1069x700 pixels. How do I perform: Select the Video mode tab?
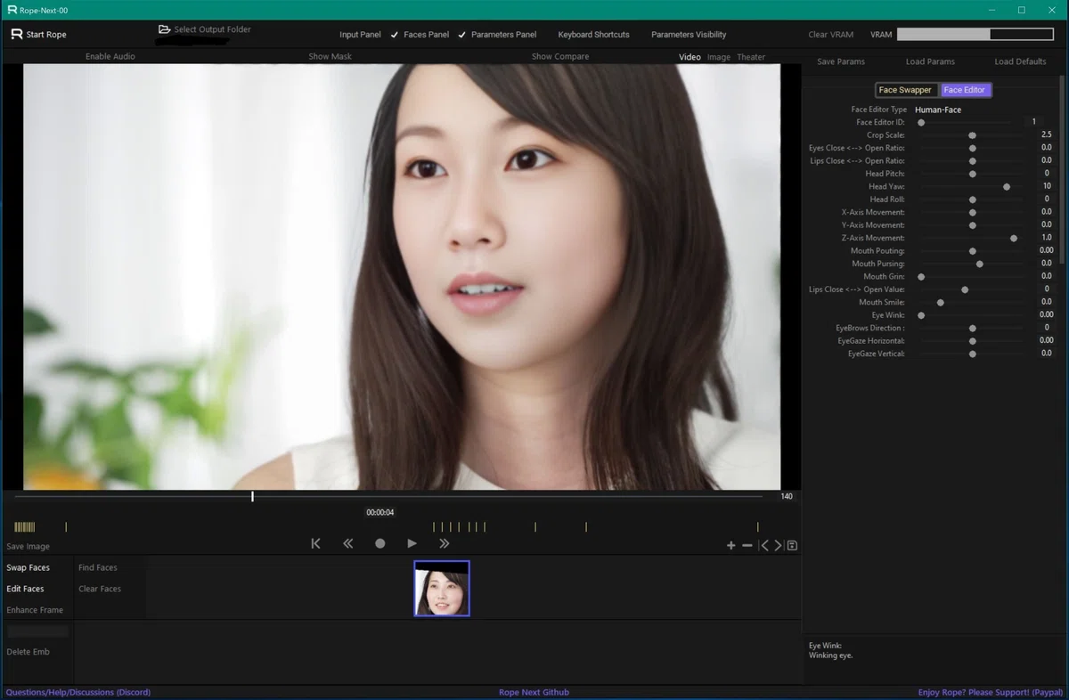point(690,57)
